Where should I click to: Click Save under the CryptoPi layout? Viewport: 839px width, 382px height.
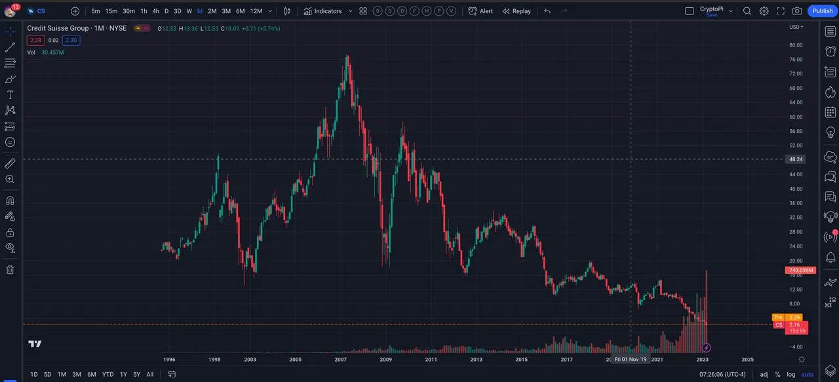(x=712, y=15)
